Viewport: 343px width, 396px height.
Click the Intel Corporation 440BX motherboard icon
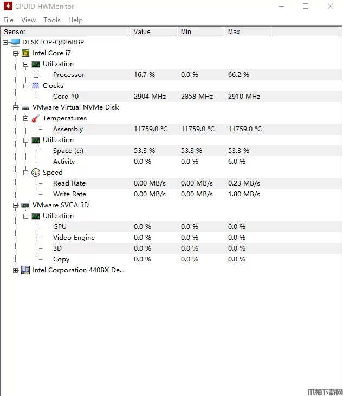(25, 270)
